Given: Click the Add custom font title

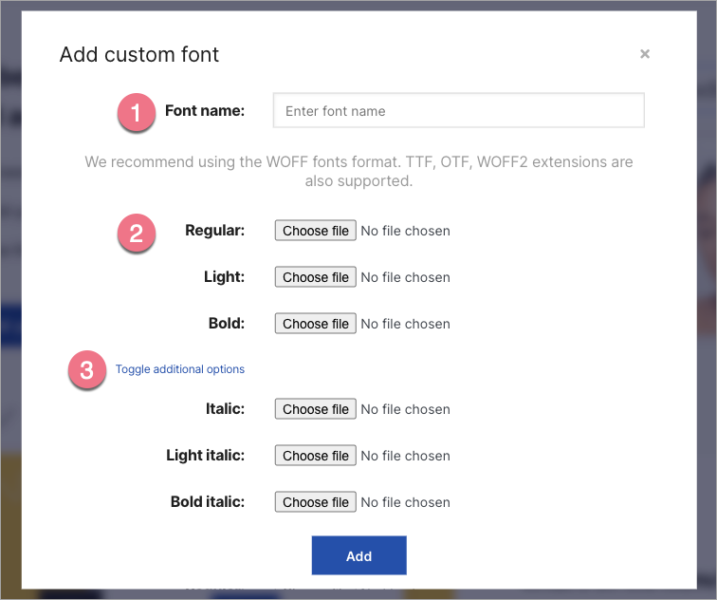Looking at the screenshot, I should coord(139,54).
